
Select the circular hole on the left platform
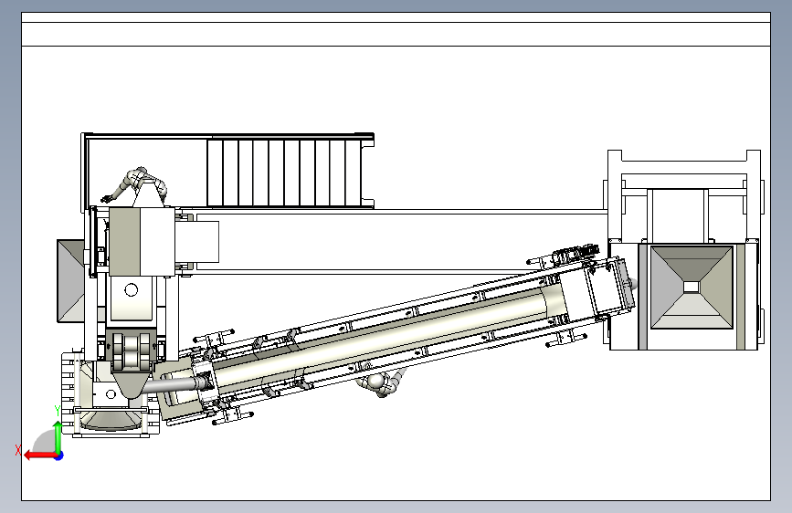tap(132, 290)
